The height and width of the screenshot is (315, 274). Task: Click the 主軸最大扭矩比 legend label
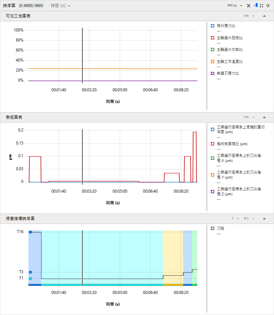230,38
